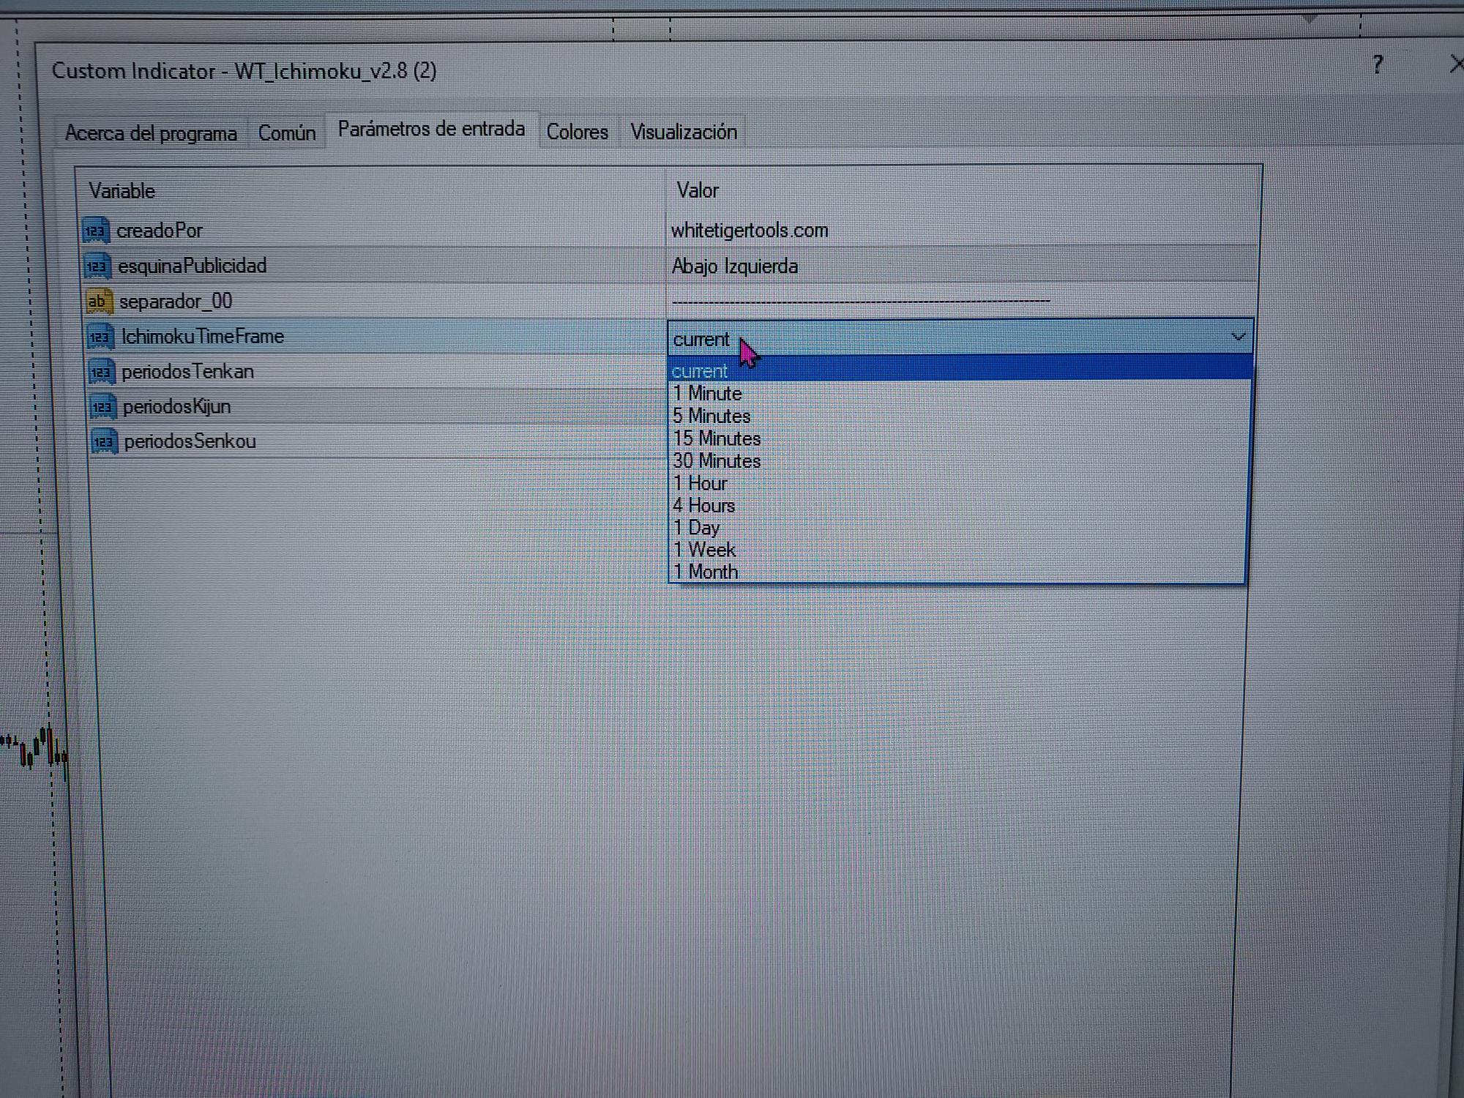Pick 1 Week from the timeframe list
The height and width of the screenshot is (1098, 1464).
(704, 550)
